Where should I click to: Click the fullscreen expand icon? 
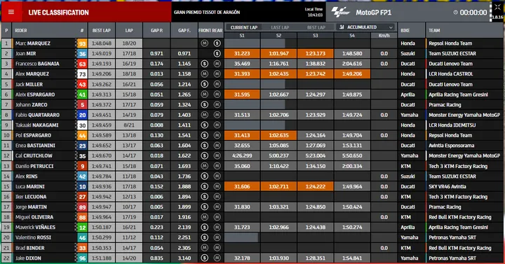click(497, 7)
